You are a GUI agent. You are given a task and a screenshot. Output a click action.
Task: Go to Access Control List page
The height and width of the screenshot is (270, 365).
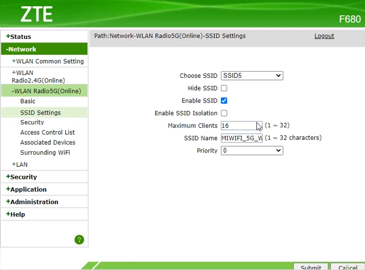point(47,133)
